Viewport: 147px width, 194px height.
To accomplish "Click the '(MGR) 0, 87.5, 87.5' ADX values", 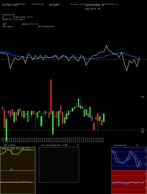I will click(30, 24).
